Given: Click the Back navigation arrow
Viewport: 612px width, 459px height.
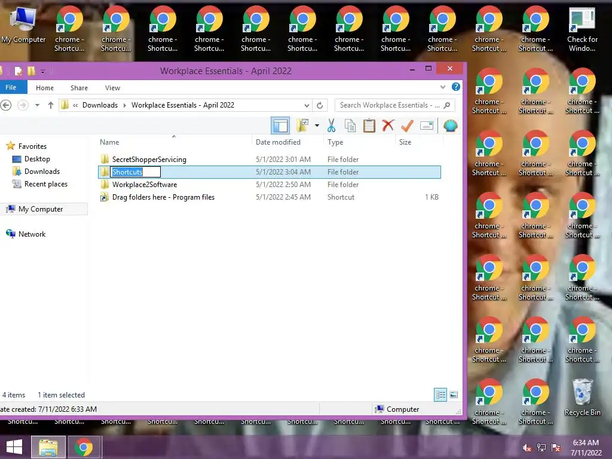Looking at the screenshot, I should 5,105.
